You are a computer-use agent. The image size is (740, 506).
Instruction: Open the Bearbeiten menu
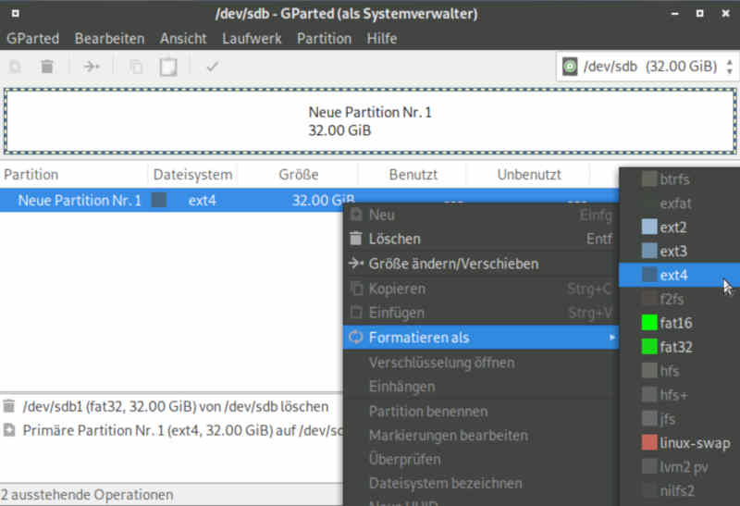point(109,38)
